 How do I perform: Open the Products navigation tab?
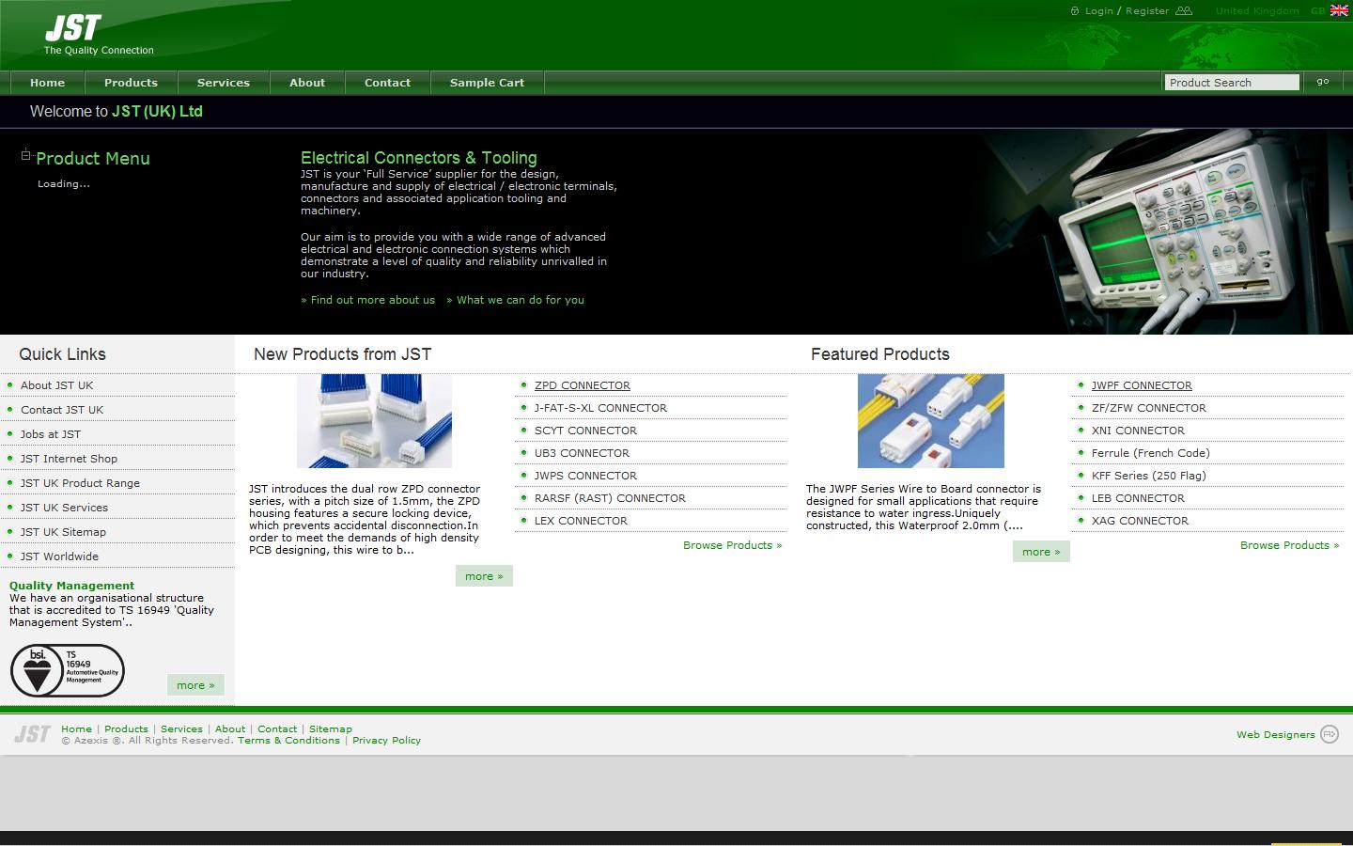point(131,83)
